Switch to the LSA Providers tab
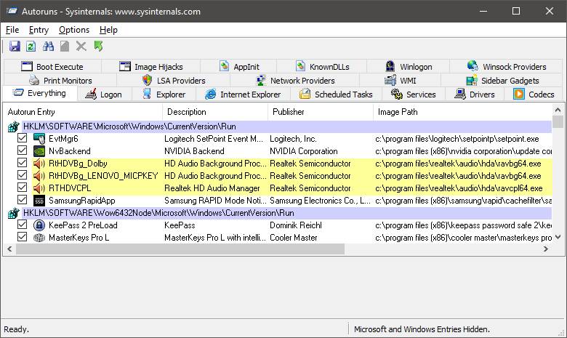This screenshot has height=338, width=567. coord(174,80)
